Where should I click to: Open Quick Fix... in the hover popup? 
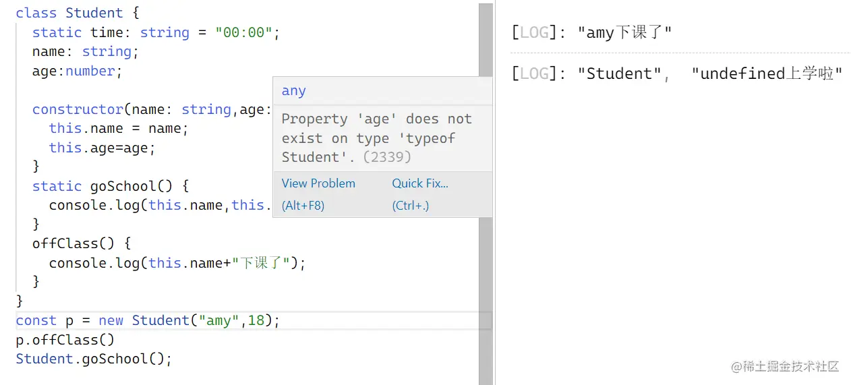pos(420,183)
